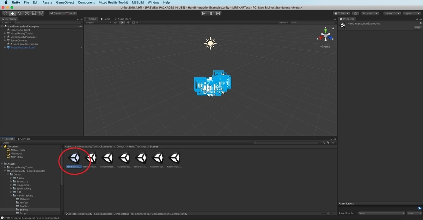This screenshot has height=220, width=423.
Task: Open Hierarchy Create dropdown
Action: [6, 23]
